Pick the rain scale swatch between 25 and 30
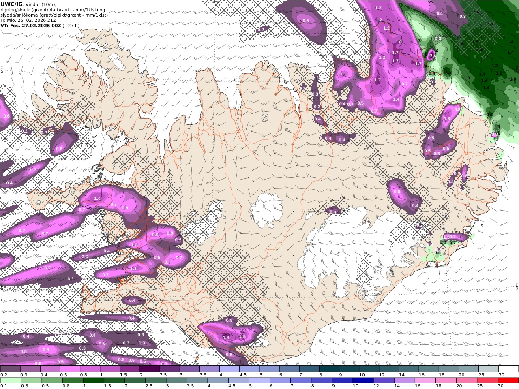 coord(488,380)
